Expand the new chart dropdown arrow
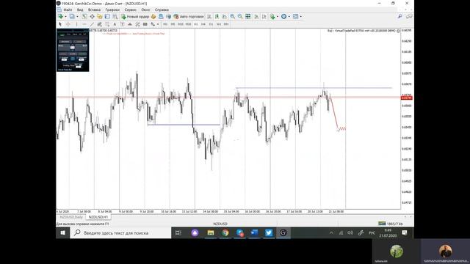 point(65,16)
